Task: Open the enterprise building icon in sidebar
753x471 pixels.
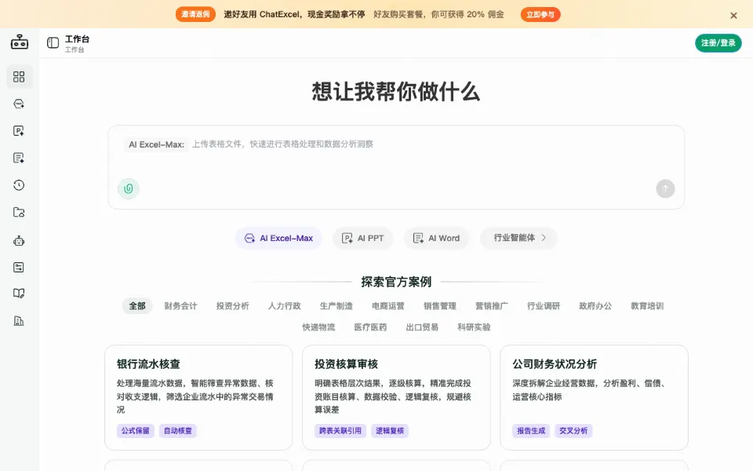Action: [x=19, y=320]
